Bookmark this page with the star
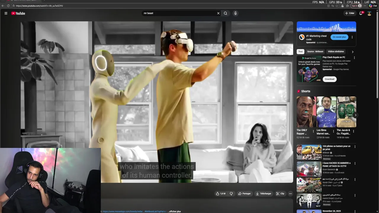Viewport: 379px width, 213px height. [x=337, y=6]
